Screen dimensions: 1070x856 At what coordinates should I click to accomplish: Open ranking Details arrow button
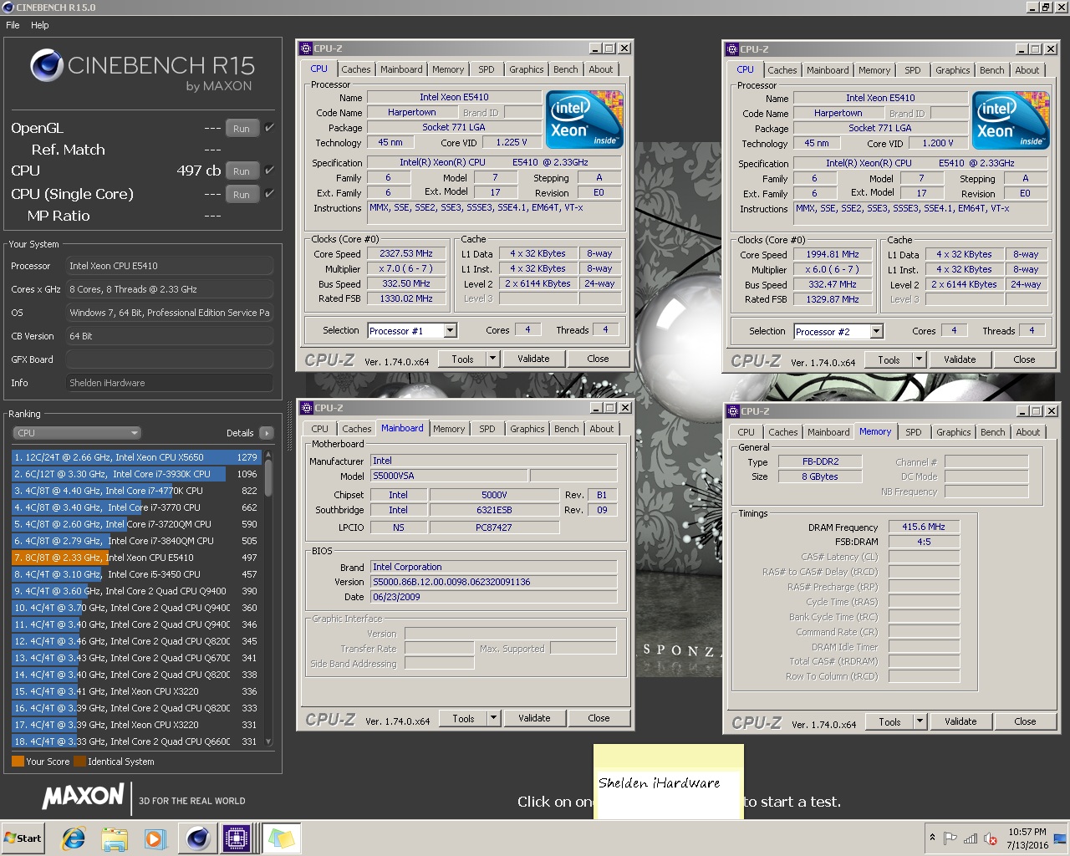click(267, 433)
